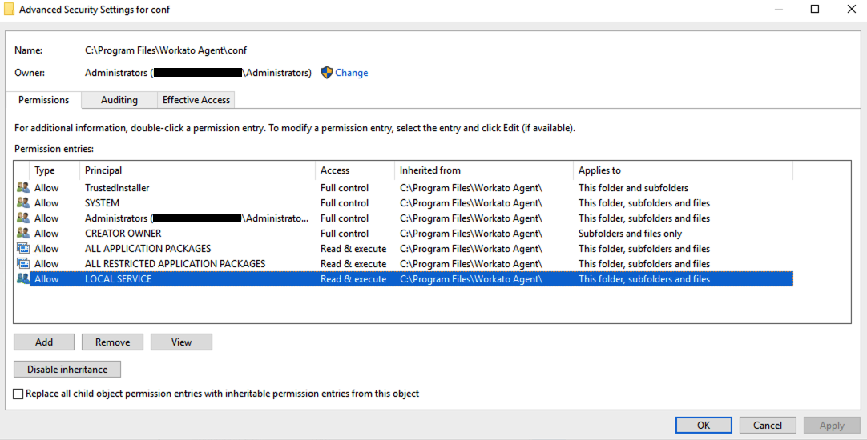
Task: Maximize the Advanced Security Settings window
Action: [x=814, y=9]
